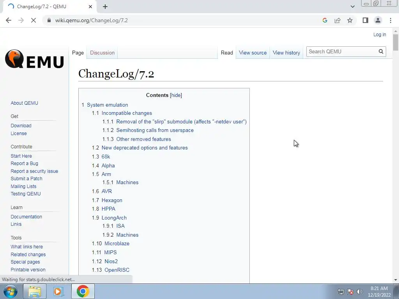
Task: Go back to the previous page
Action: 9,20
